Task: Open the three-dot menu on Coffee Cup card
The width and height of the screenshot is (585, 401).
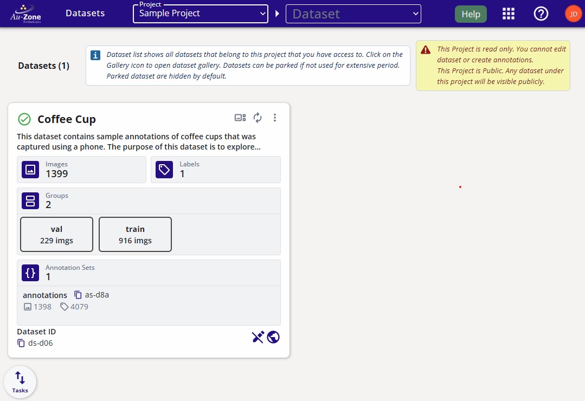Action: pyautogui.click(x=275, y=118)
